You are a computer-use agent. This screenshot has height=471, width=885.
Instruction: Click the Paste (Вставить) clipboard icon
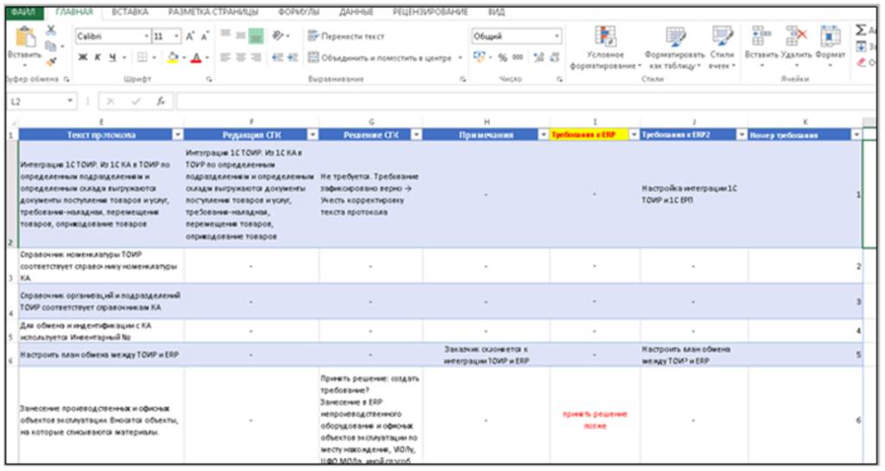point(26,38)
